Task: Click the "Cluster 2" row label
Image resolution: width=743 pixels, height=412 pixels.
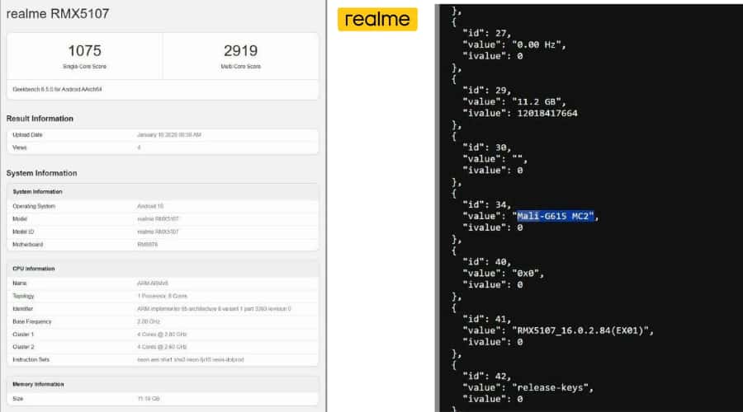Action: 23,347
